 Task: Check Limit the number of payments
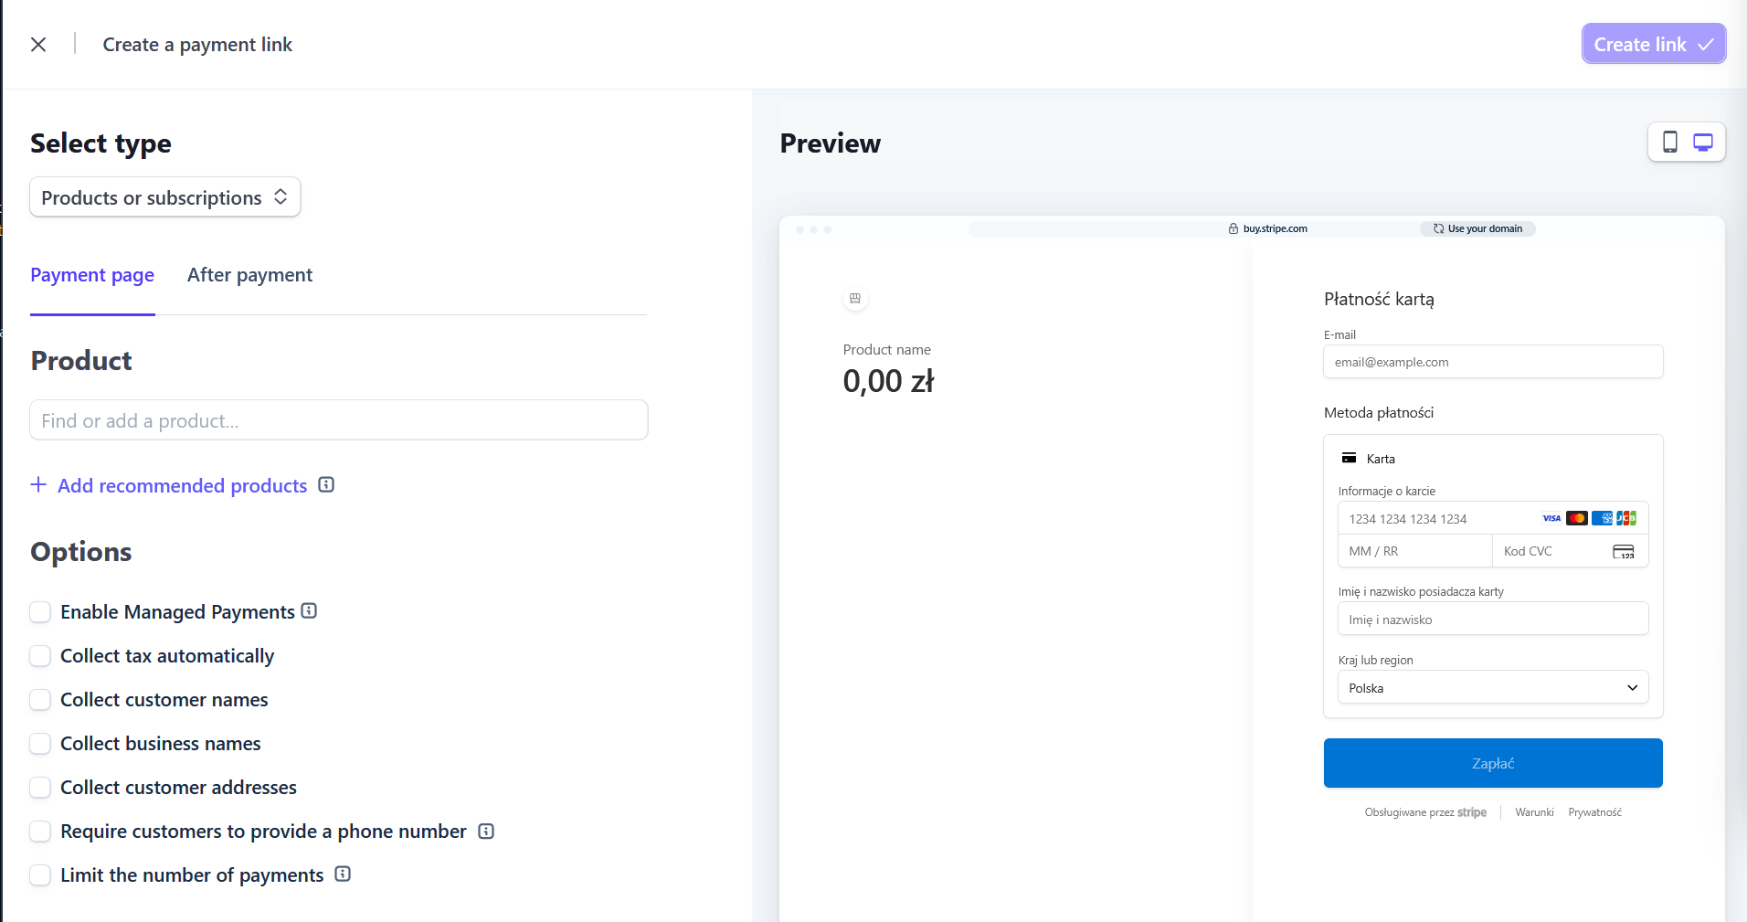40,874
